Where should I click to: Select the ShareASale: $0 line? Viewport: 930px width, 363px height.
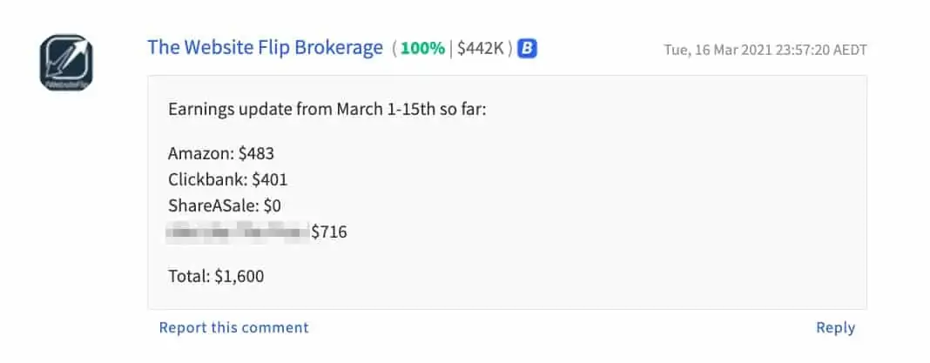tap(224, 205)
